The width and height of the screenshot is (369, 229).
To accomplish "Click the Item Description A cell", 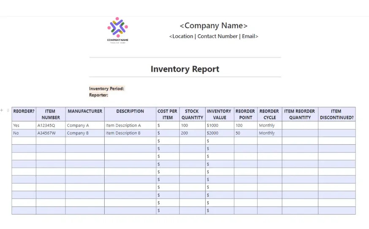I will coord(130,125).
